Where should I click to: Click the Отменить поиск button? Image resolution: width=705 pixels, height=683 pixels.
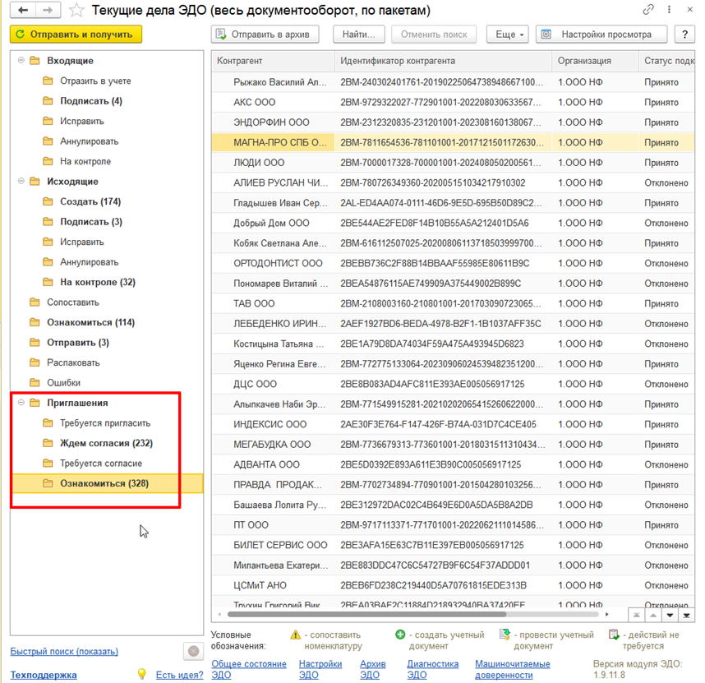[x=434, y=35]
